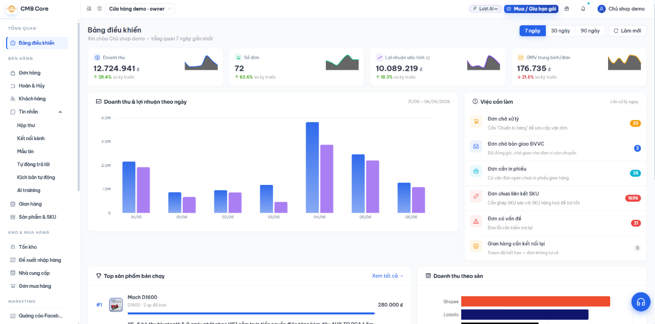Click the sidebar vertical scrollbar

(x=79, y=106)
